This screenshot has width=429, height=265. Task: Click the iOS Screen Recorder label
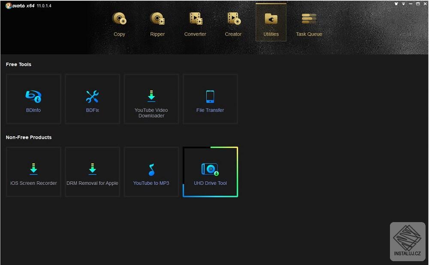pos(33,183)
